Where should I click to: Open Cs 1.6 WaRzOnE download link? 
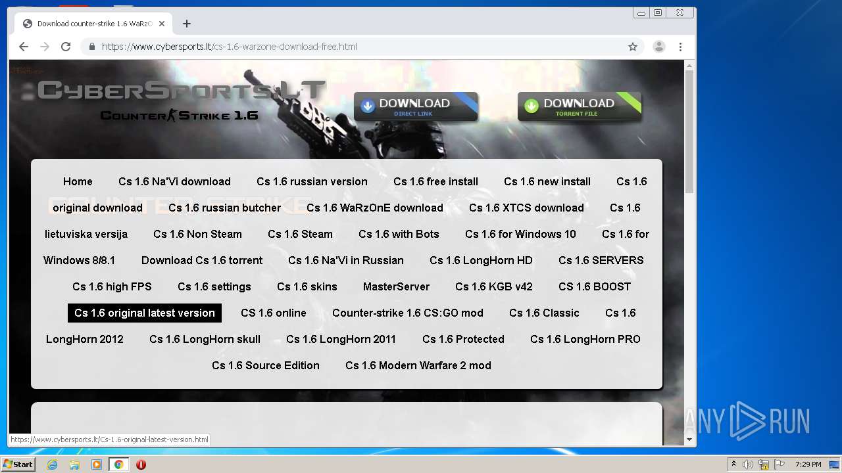[374, 208]
